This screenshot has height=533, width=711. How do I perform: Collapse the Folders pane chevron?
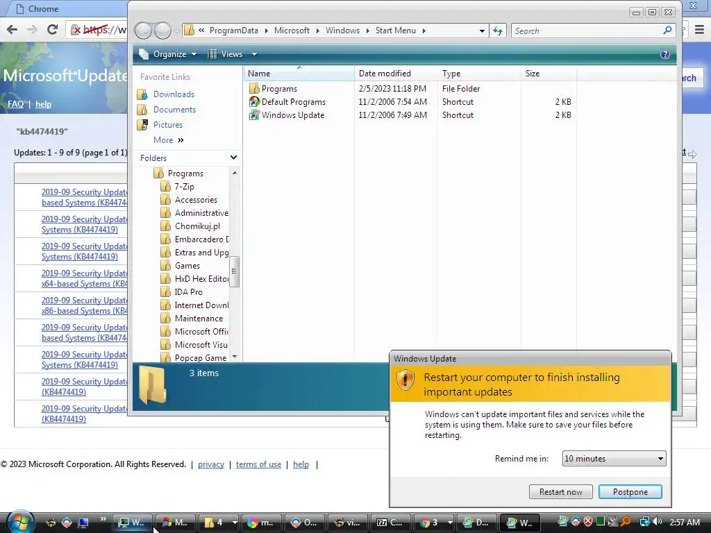233,158
